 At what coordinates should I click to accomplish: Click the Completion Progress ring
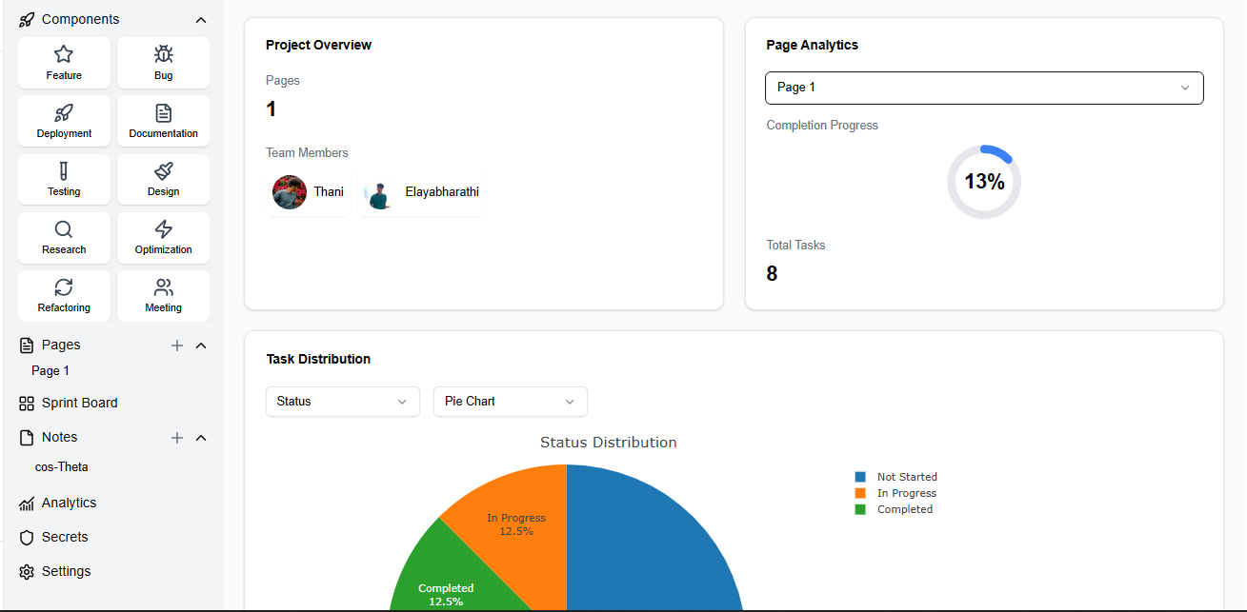983,181
